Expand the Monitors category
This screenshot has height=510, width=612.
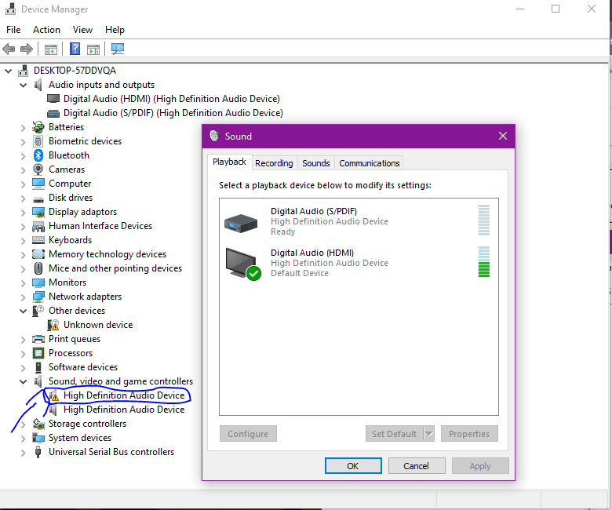point(23,283)
